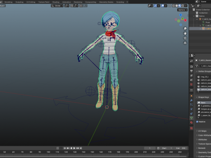Toggle auto keying in timeline

click(58, 148)
